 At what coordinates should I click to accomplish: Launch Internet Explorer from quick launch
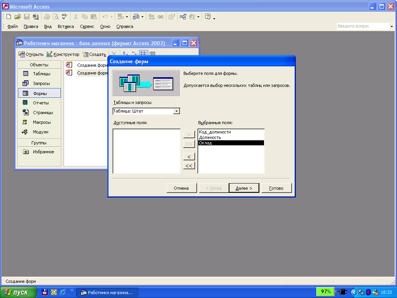(x=62, y=292)
